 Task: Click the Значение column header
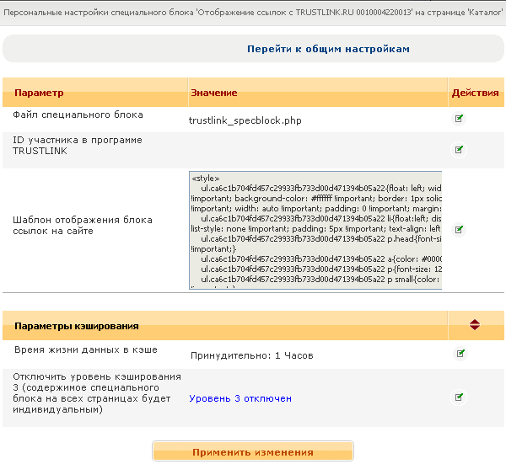click(x=214, y=93)
